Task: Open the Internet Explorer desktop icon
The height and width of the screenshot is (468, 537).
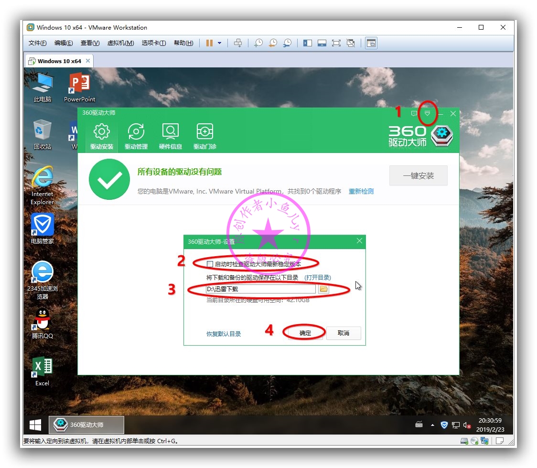Action: click(x=43, y=185)
